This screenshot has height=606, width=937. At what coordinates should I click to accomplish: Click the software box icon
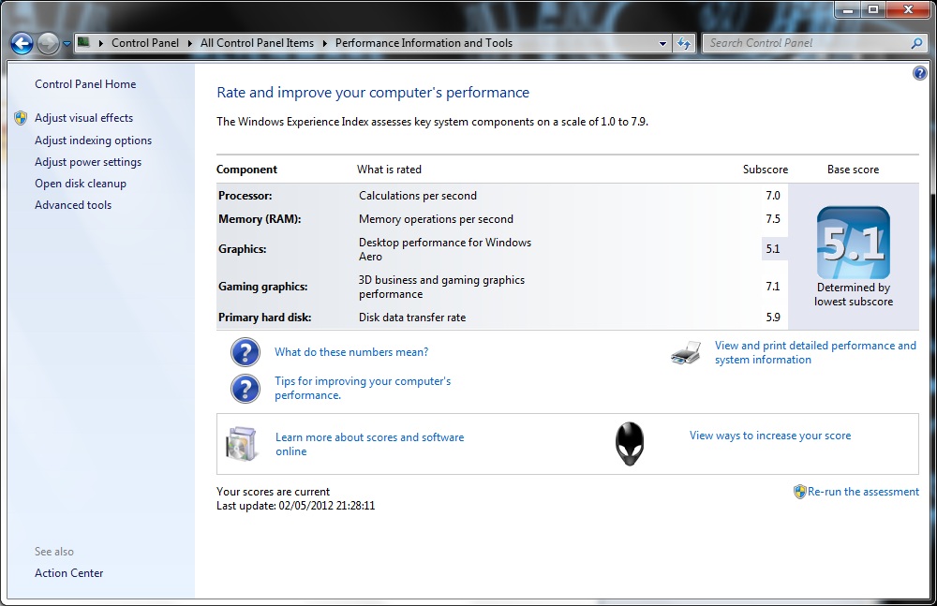pos(242,444)
